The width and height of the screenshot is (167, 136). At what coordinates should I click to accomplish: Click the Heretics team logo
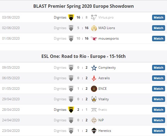(94, 131)
